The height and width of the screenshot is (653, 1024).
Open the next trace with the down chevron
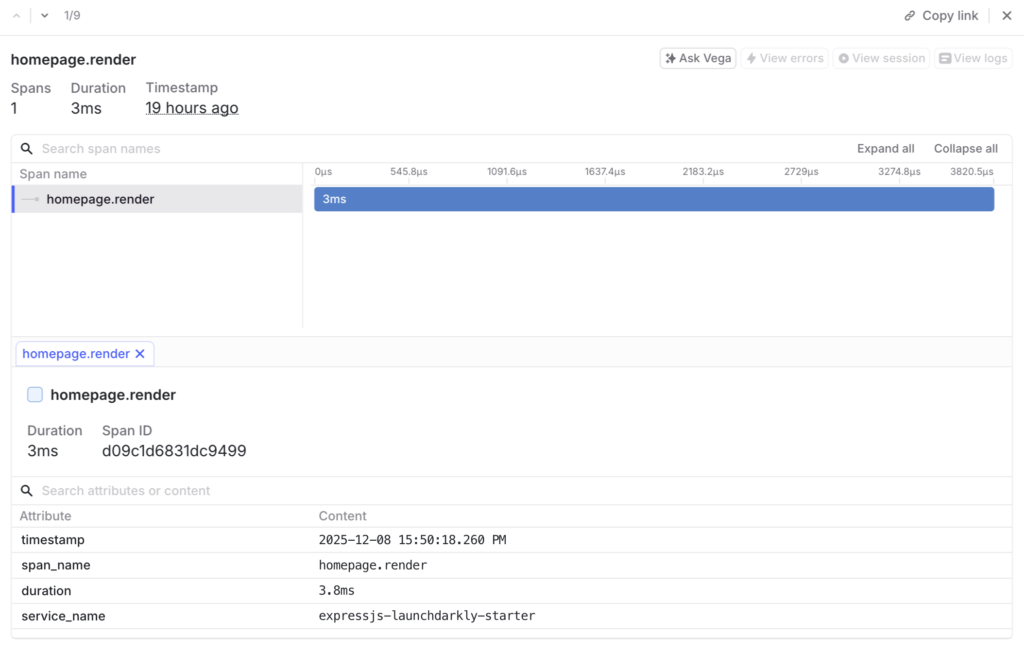[44, 15]
